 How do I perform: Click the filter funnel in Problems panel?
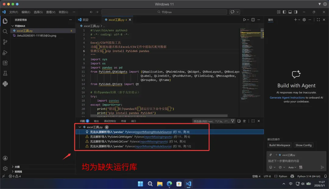[x=232, y=121]
